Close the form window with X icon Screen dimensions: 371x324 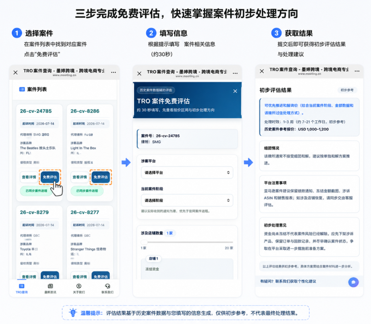click(139, 74)
